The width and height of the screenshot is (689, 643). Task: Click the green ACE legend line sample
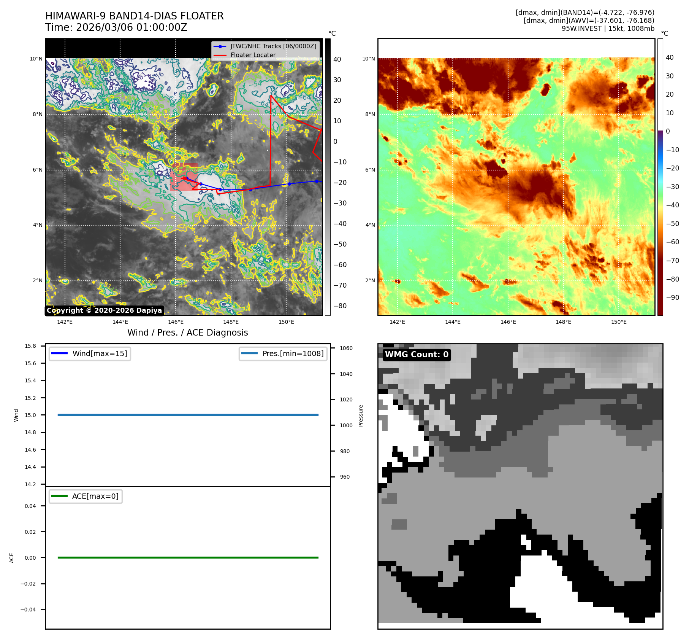coord(59,496)
